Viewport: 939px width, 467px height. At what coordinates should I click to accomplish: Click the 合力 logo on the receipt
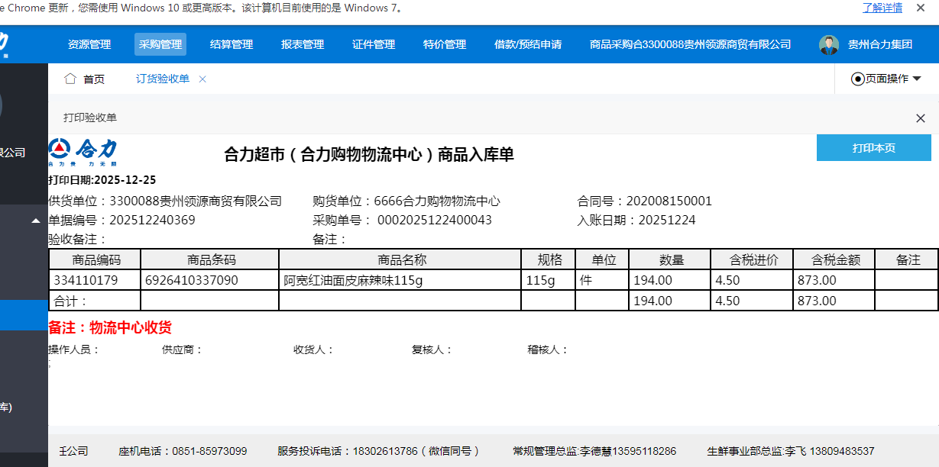83,153
